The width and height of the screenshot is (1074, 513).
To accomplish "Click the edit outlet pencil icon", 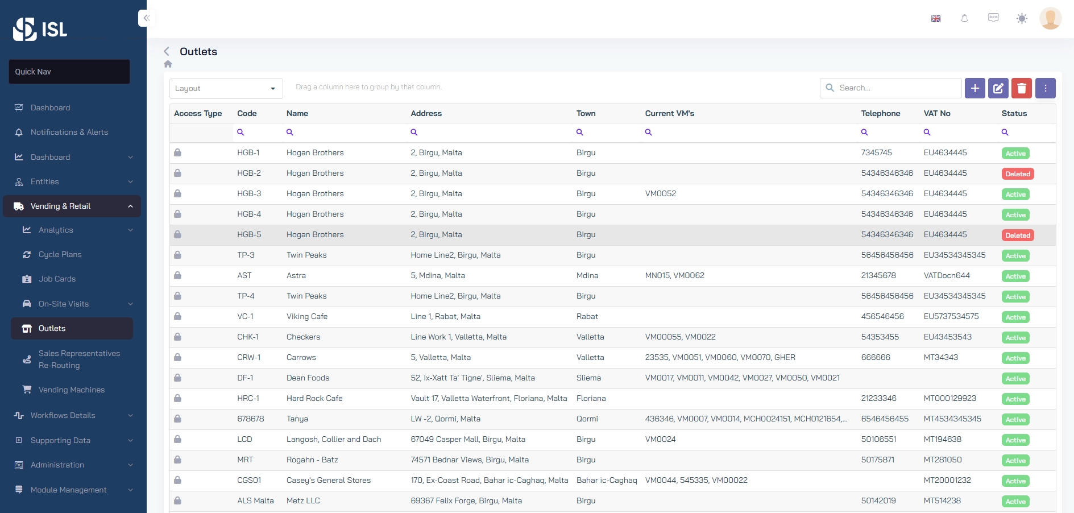I will (998, 88).
